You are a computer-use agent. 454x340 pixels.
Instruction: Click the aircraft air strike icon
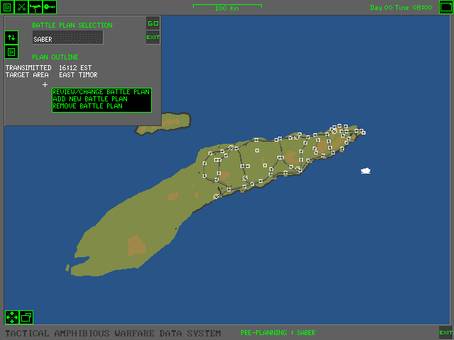(35, 7)
